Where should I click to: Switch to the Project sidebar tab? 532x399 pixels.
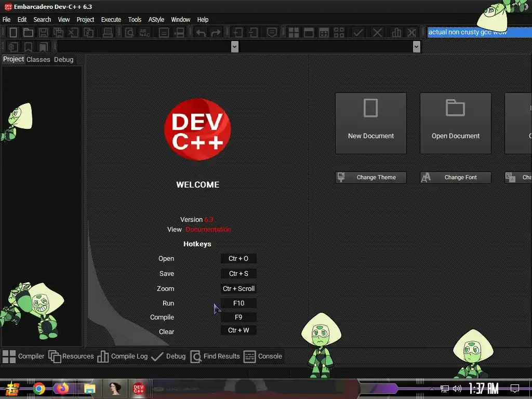(x=13, y=59)
